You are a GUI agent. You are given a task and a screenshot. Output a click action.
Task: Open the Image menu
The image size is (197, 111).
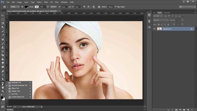pyautogui.click(x=19, y=2)
